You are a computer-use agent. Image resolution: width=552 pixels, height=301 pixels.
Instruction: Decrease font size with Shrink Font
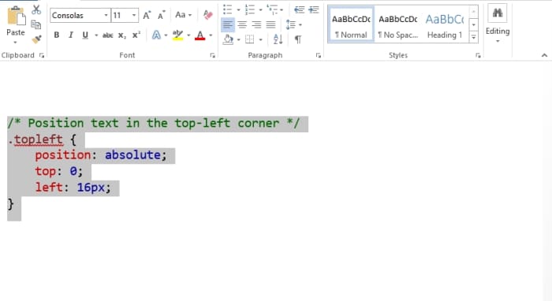click(x=161, y=16)
